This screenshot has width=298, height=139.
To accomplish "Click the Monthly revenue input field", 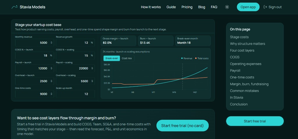I will (34, 43).
